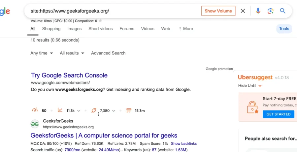
Task: Click the People also search for heading
Action: (x=271, y=138)
